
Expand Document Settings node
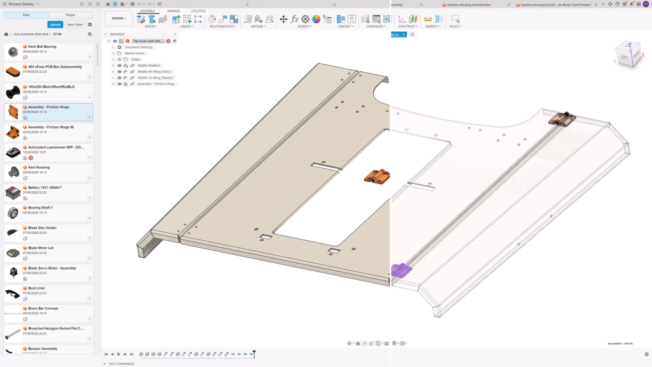click(113, 47)
